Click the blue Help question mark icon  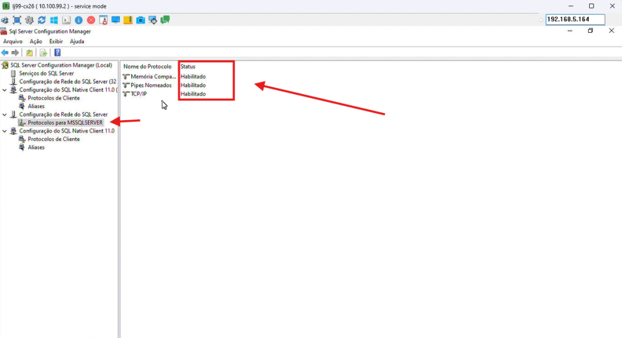coord(57,52)
